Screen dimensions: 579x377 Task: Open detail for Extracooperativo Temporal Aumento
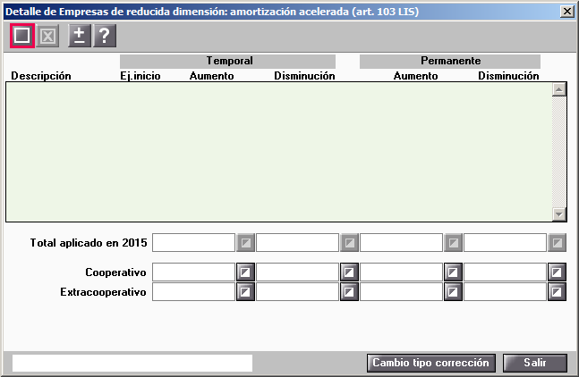(x=245, y=292)
